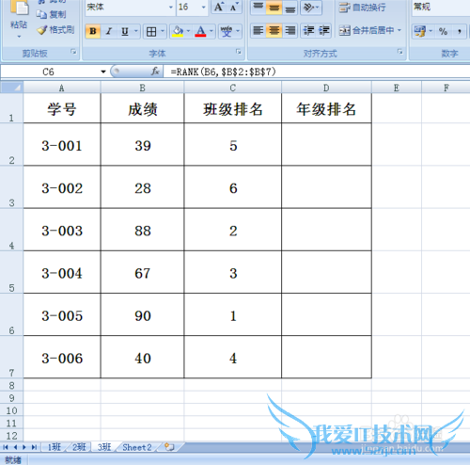The height and width of the screenshot is (465, 470).
Task: Select row 6 header
Action: coord(11,314)
